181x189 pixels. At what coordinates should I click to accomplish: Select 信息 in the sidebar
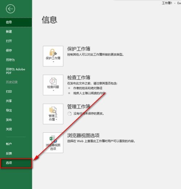click(x=16, y=22)
